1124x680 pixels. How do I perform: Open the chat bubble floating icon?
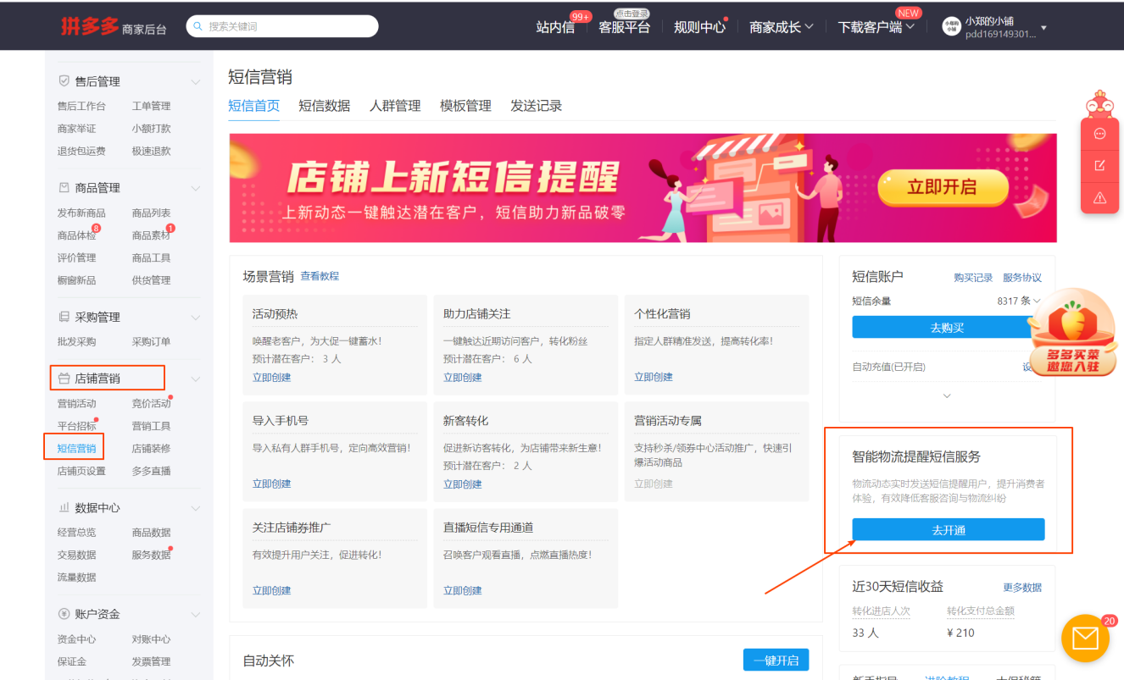1099,134
